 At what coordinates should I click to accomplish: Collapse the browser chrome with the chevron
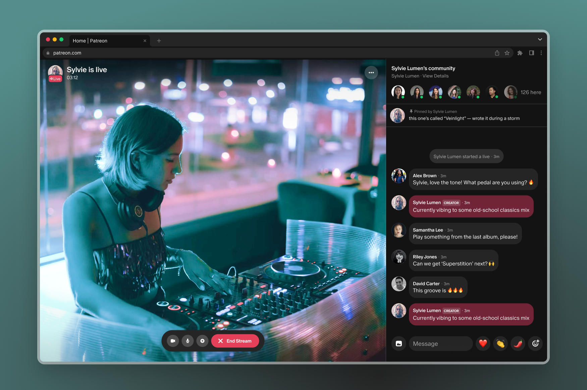click(540, 39)
